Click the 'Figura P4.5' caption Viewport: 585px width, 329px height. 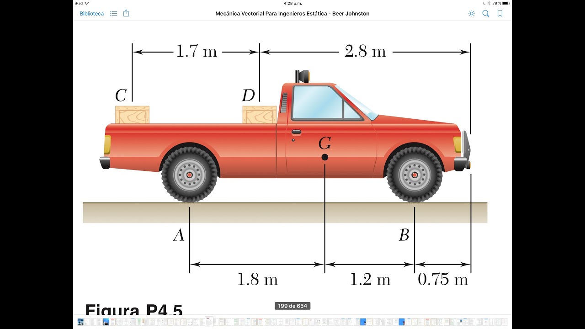133,309
